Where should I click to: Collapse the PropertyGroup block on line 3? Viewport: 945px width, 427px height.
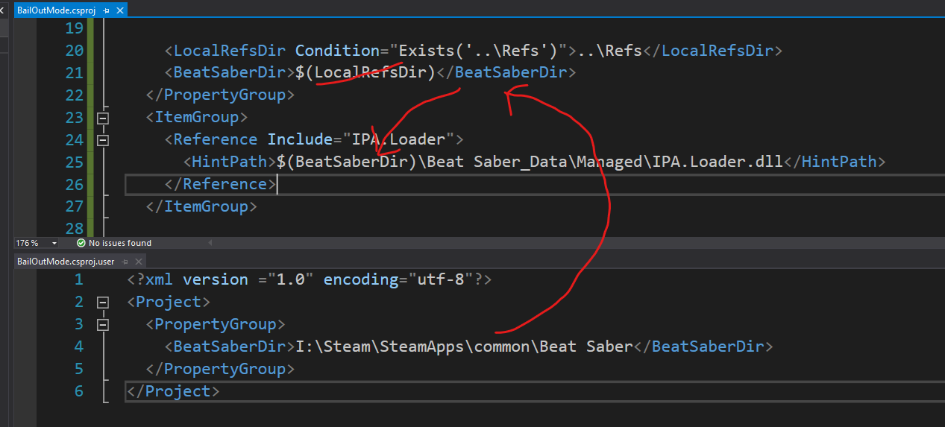[x=103, y=324]
